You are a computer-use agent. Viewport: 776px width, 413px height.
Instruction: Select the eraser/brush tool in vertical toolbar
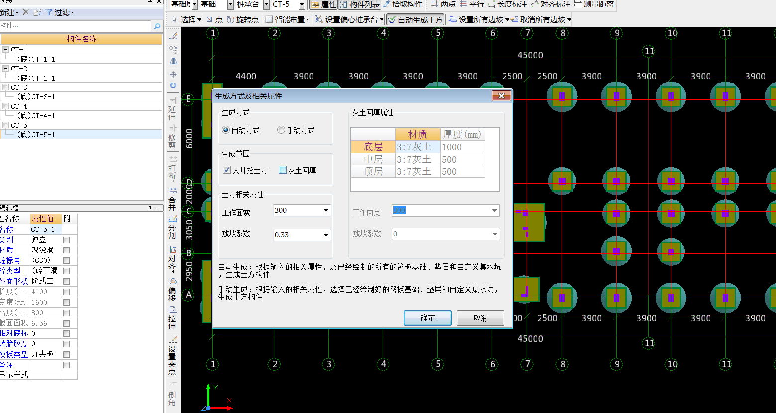tap(173, 37)
